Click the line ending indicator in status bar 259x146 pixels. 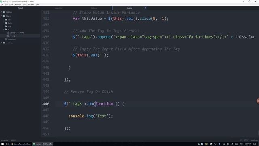[241, 140]
